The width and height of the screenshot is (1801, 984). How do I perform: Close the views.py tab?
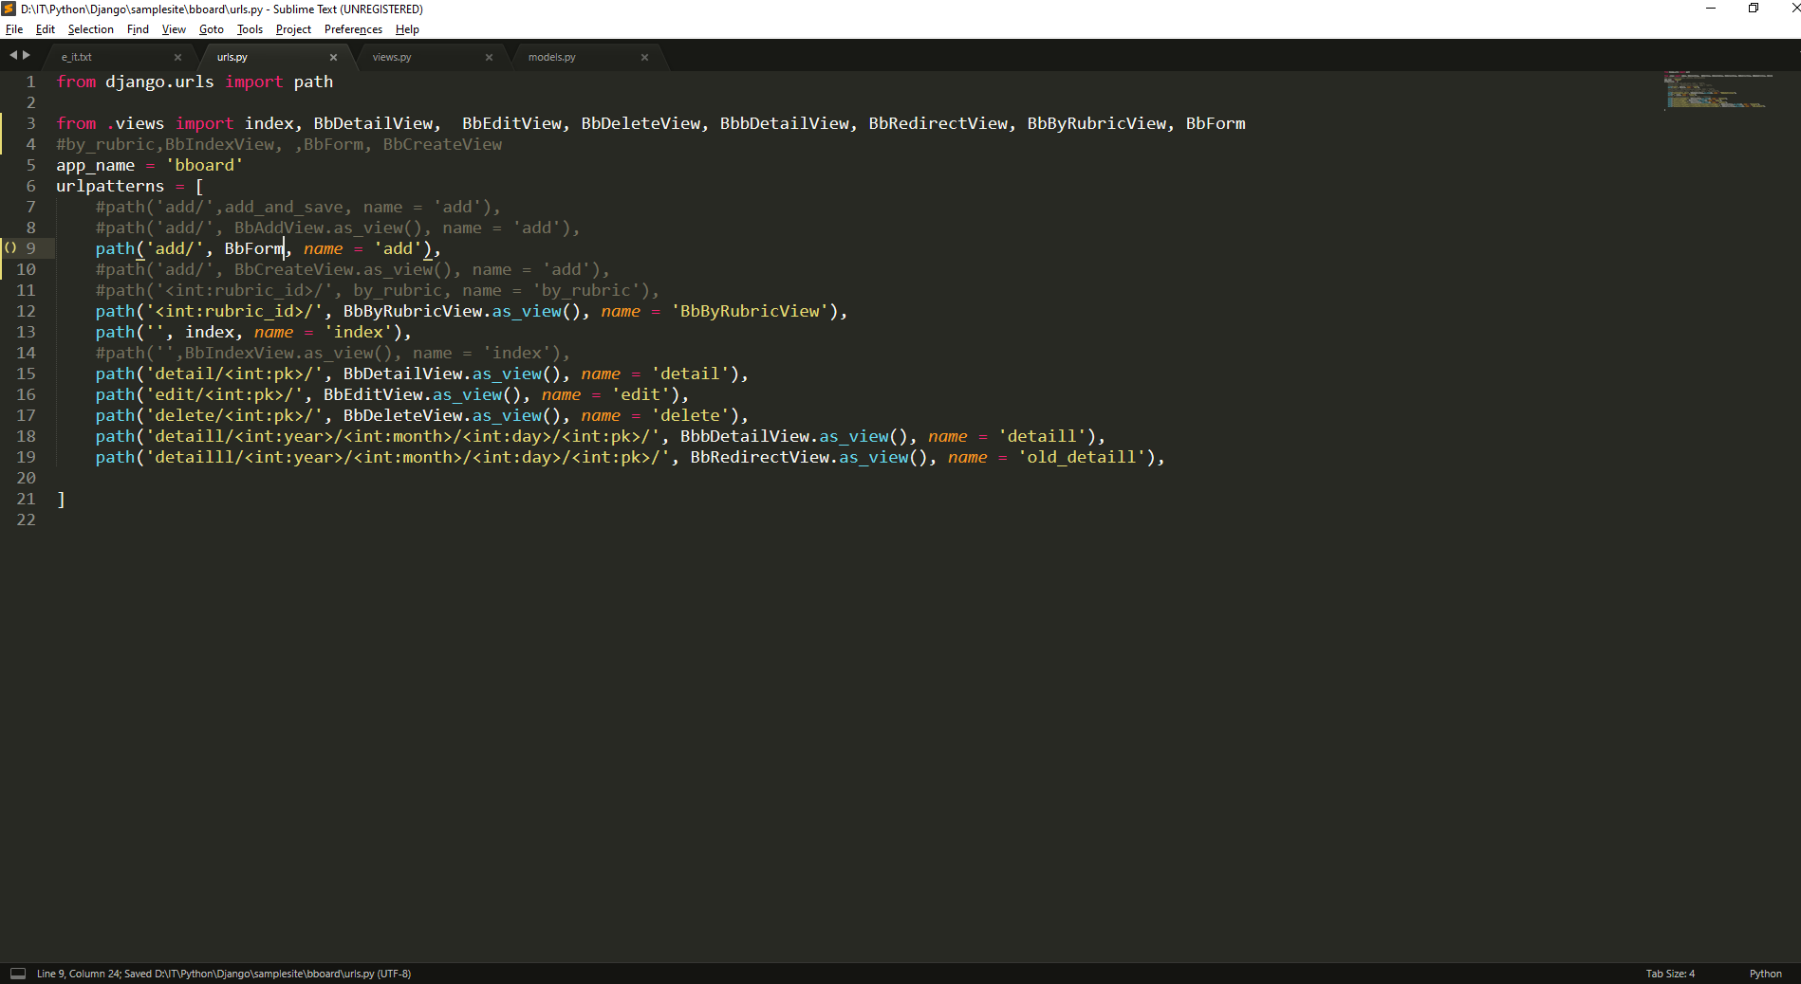coord(489,57)
